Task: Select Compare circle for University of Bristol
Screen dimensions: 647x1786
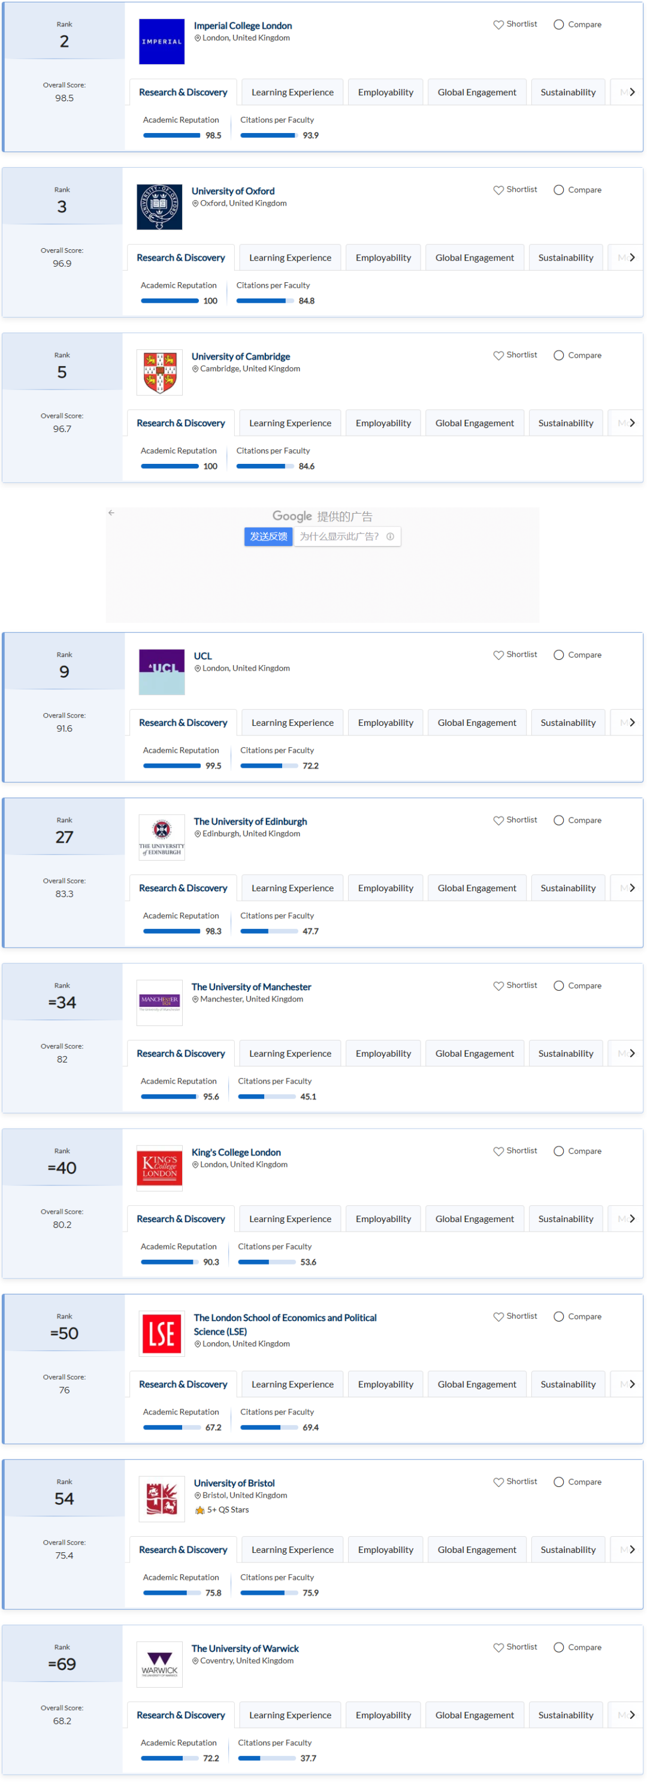Action: [x=558, y=1482]
